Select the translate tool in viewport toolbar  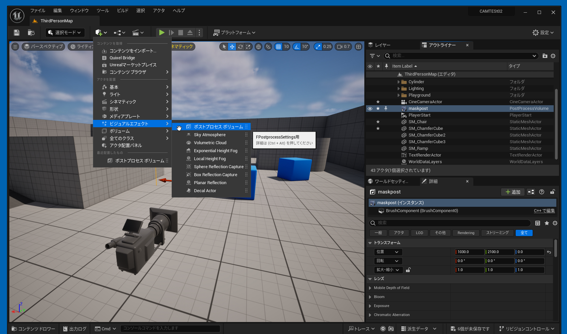click(x=232, y=47)
